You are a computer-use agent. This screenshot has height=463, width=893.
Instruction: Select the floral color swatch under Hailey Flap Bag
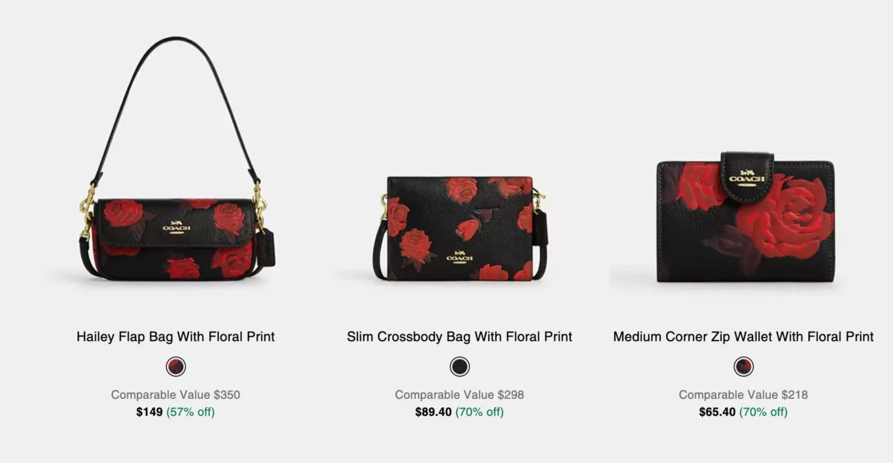pyautogui.click(x=176, y=366)
